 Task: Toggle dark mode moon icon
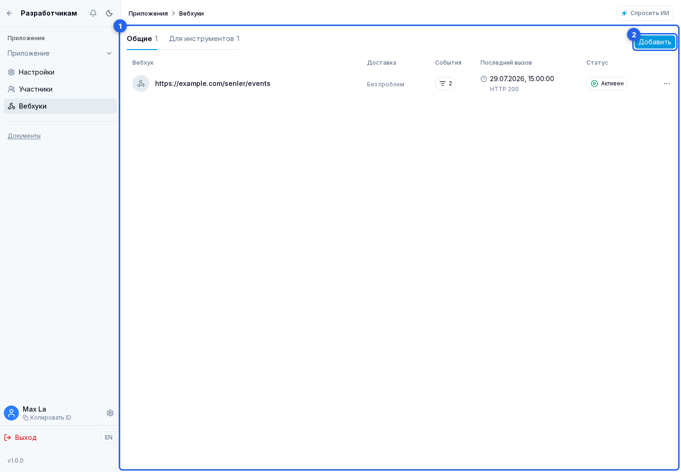pyautogui.click(x=109, y=13)
